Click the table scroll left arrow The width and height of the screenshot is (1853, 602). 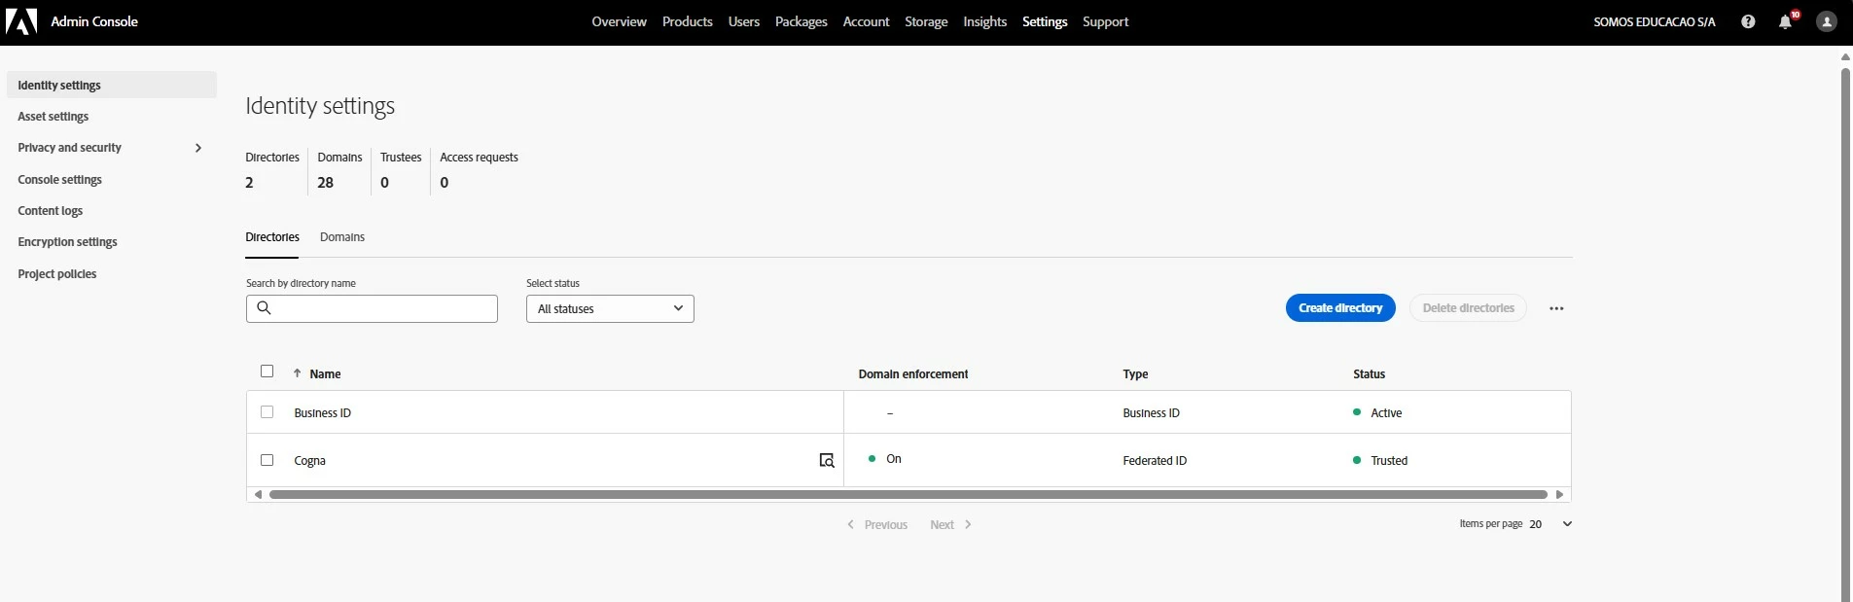pyautogui.click(x=258, y=495)
